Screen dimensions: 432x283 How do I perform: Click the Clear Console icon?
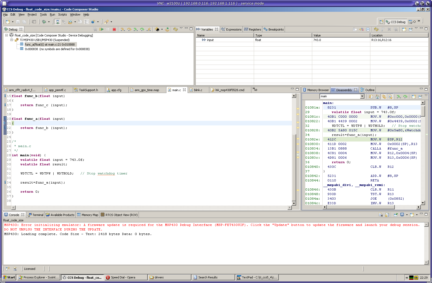(381, 215)
